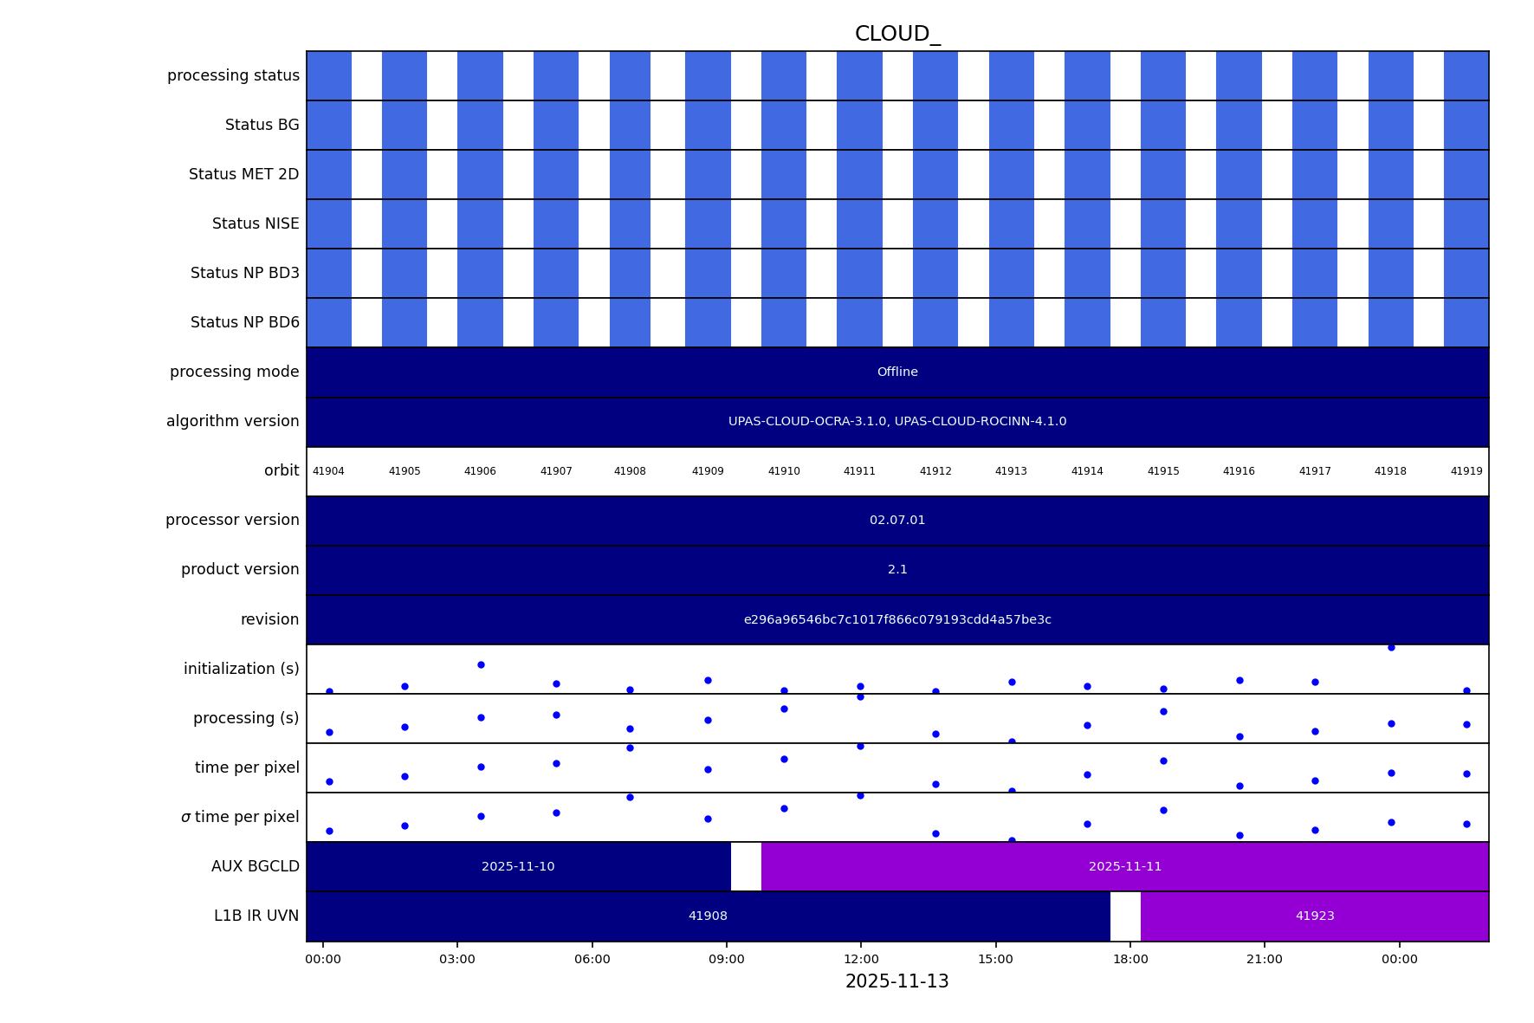Click the white gap in AUX BGCLD row
The width and height of the screenshot is (1534, 1023).
pyautogui.click(x=746, y=867)
